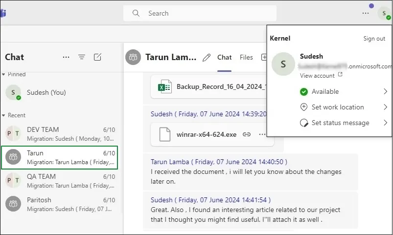Click the Paritosh group avatar
This screenshot has height=235, width=393.
(13, 204)
